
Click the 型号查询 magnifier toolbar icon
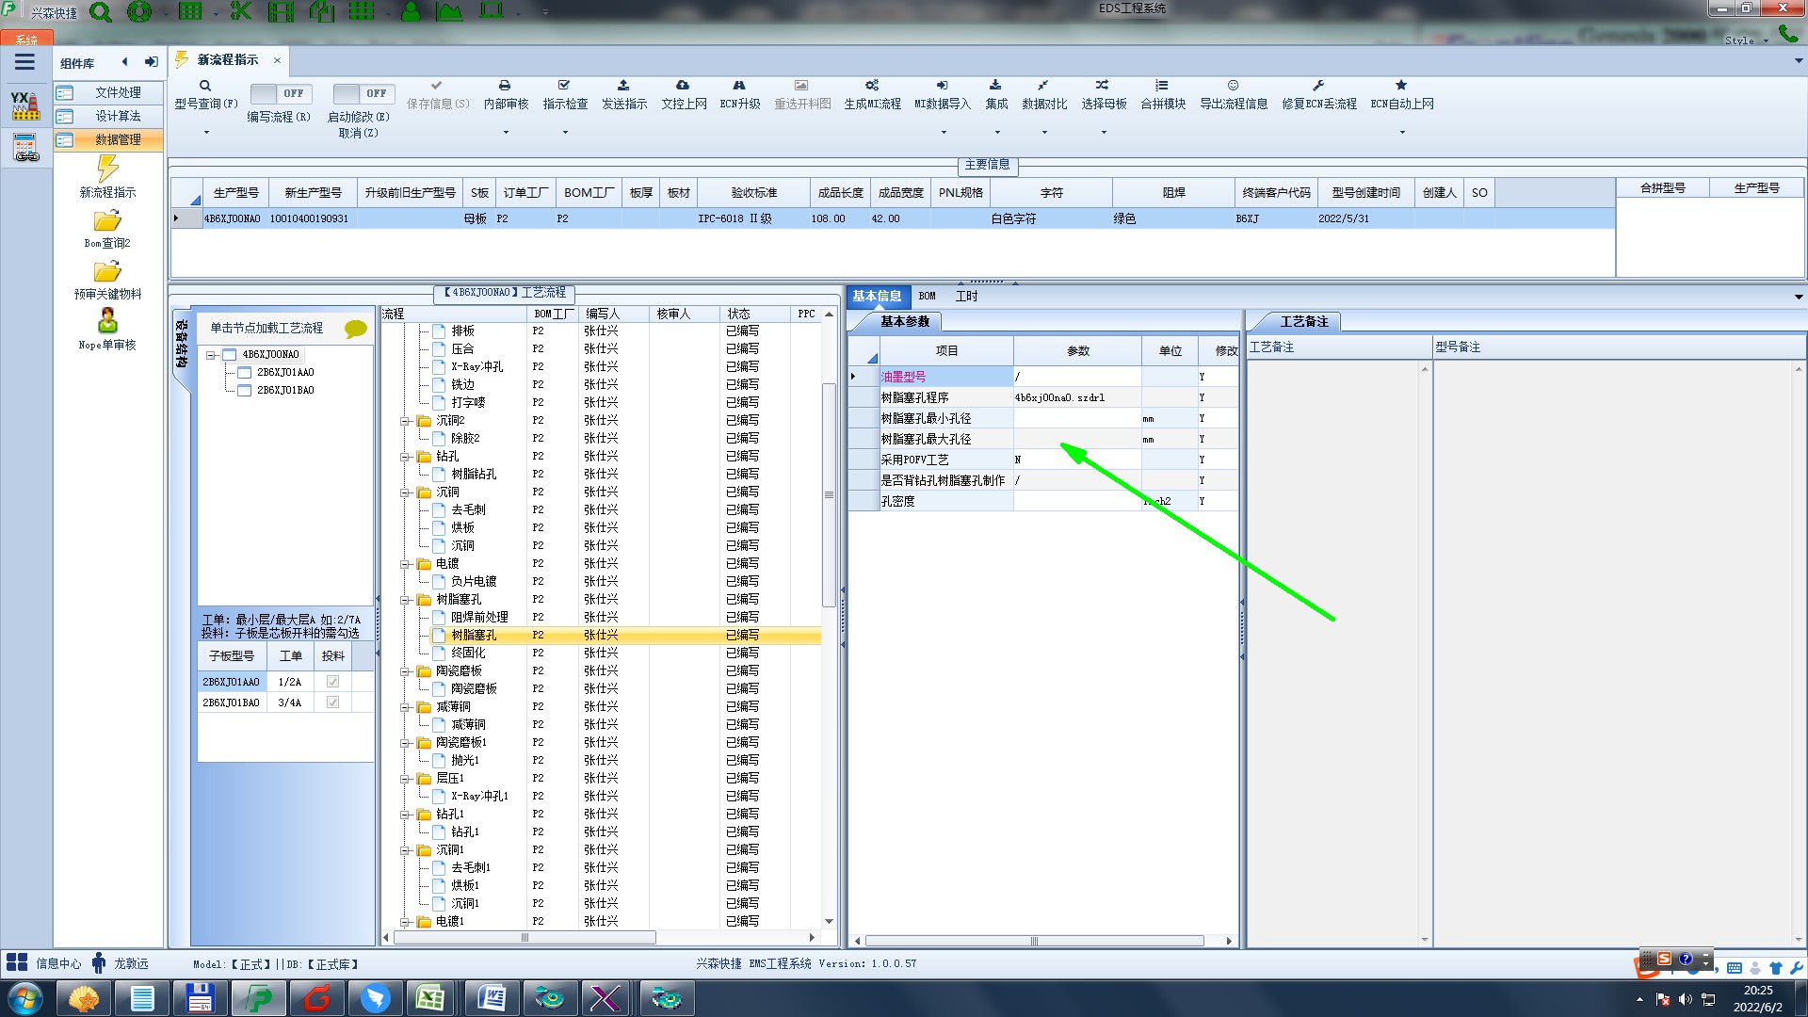point(205,86)
